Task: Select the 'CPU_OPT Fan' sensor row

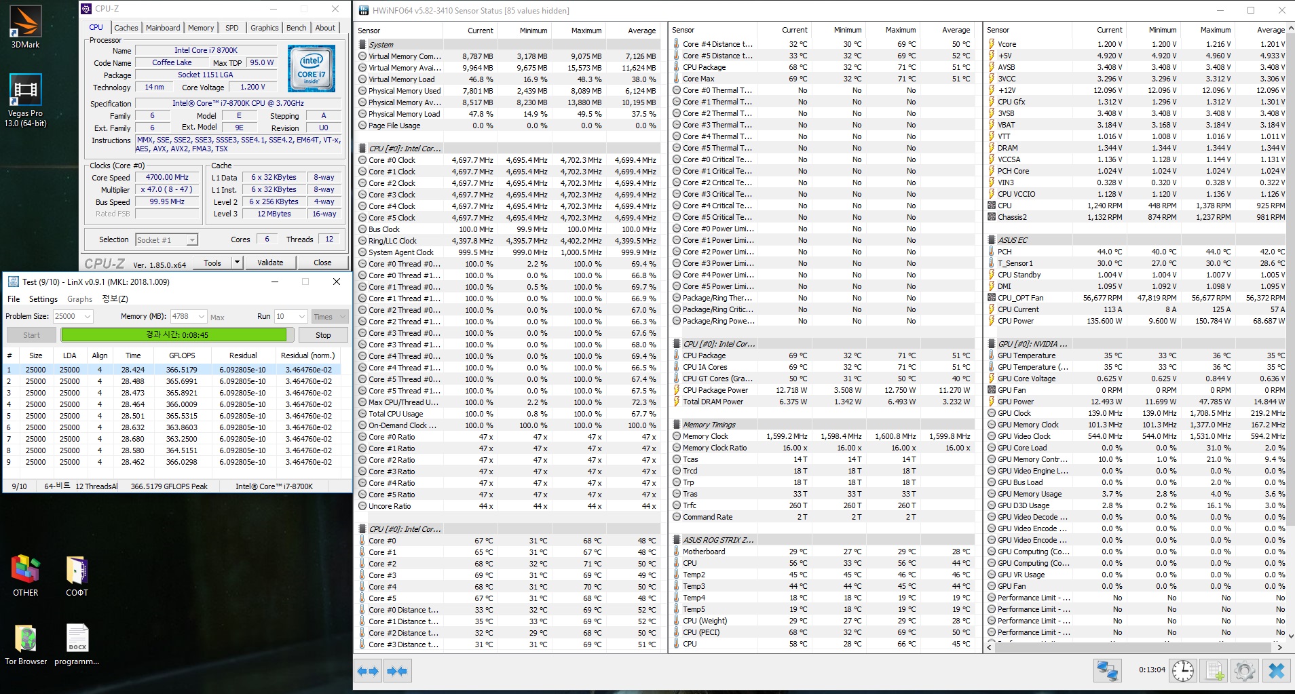Action: (1137, 298)
